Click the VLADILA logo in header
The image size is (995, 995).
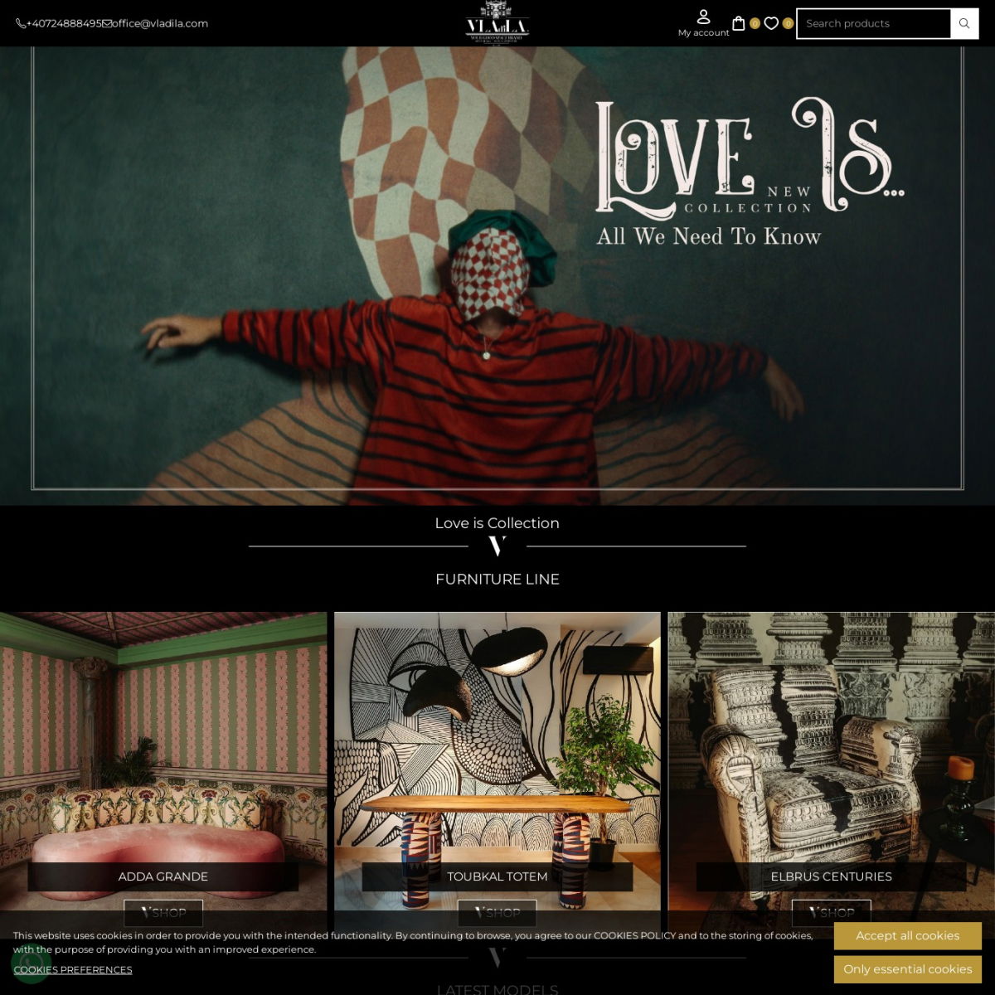pyautogui.click(x=498, y=22)
